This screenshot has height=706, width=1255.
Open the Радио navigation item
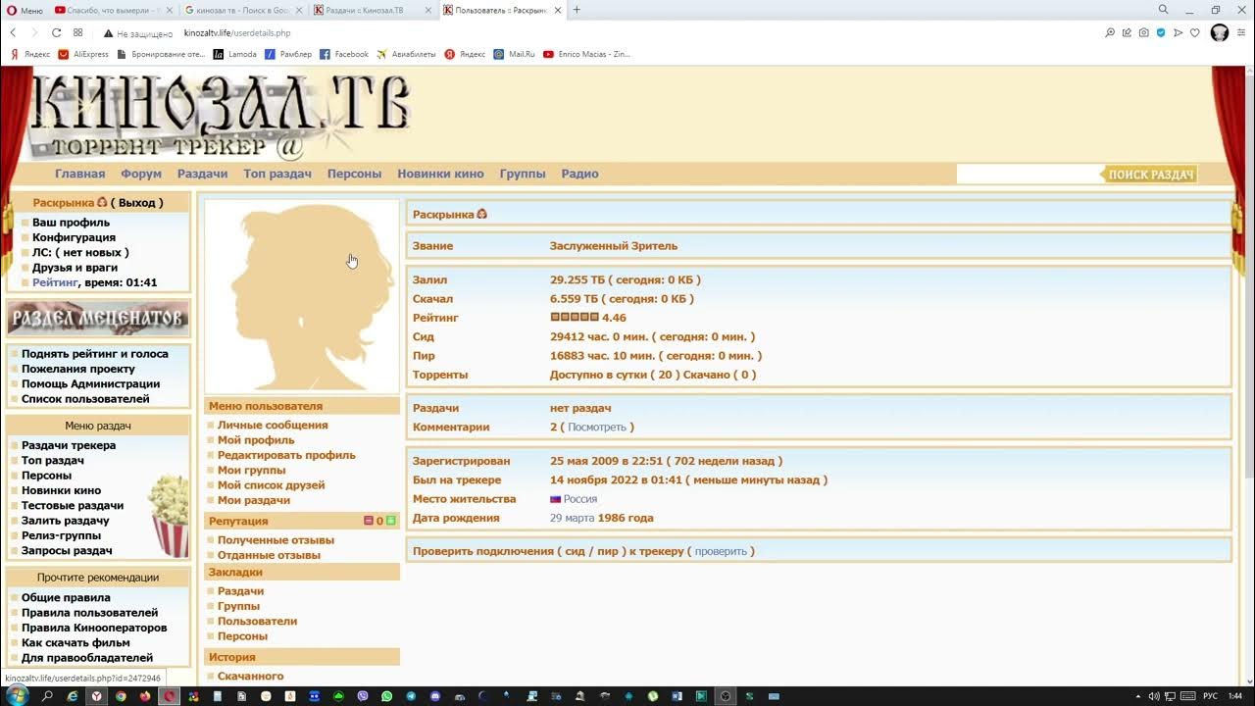[x=579, y=174]
